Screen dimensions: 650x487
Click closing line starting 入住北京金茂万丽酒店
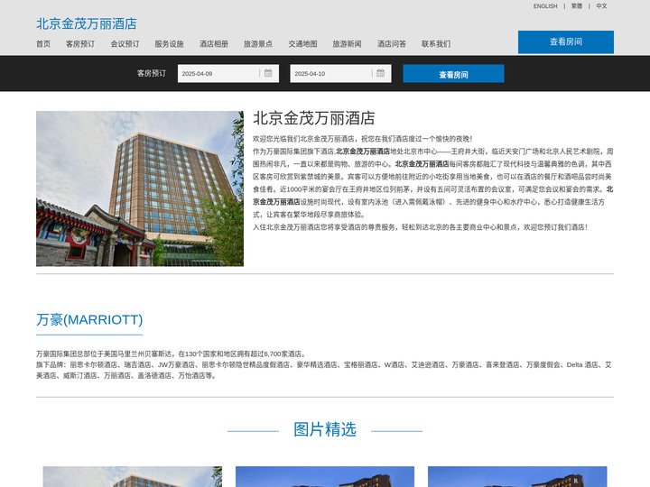(421, 227)
